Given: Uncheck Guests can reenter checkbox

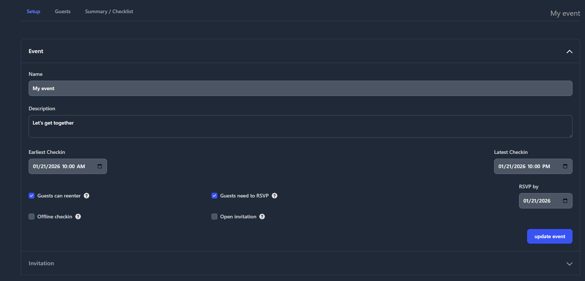Looking at the screenshot, I should (32, 196).
